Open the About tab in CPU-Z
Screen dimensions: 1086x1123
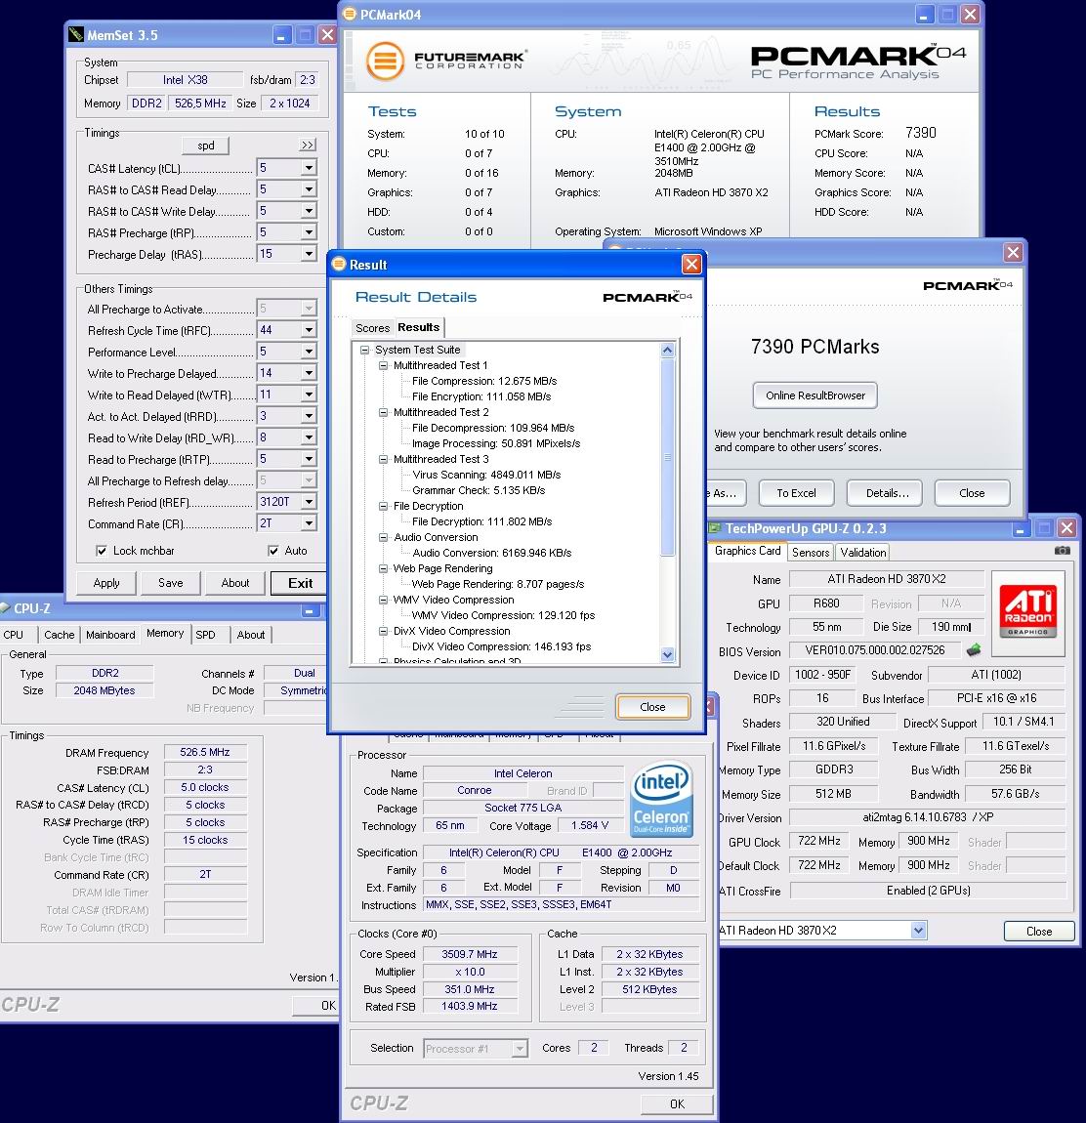251,635
